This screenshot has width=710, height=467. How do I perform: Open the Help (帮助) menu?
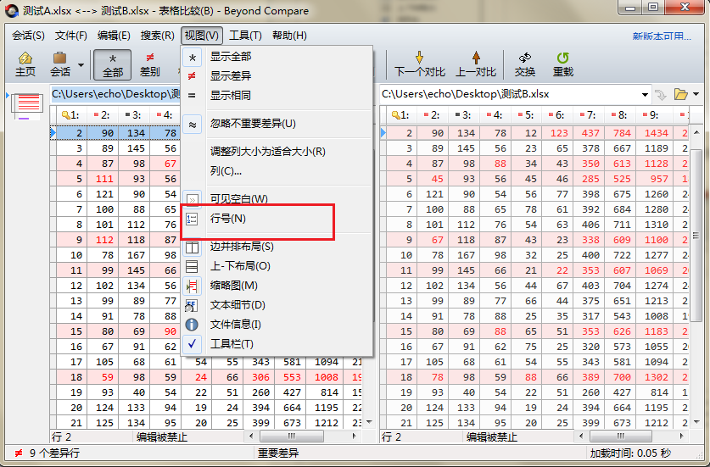pos(289,36)
